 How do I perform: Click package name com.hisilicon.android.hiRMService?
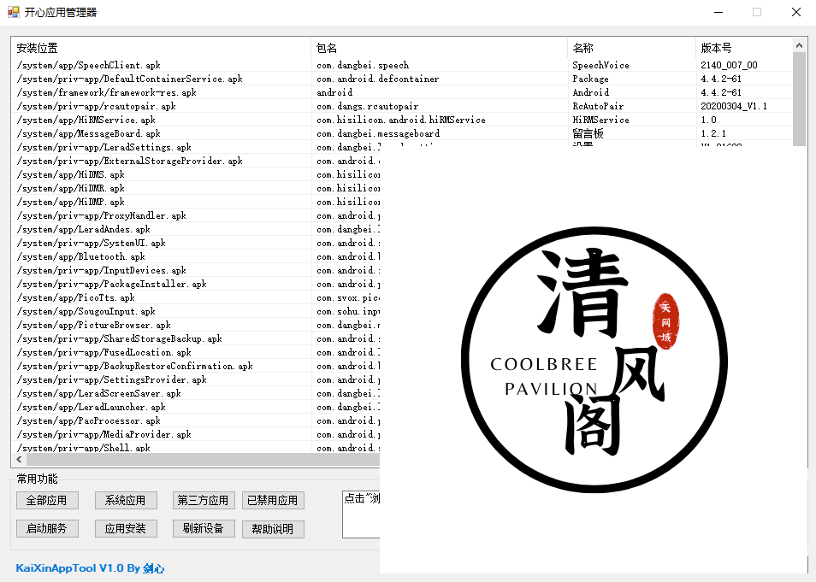[401, 121]
